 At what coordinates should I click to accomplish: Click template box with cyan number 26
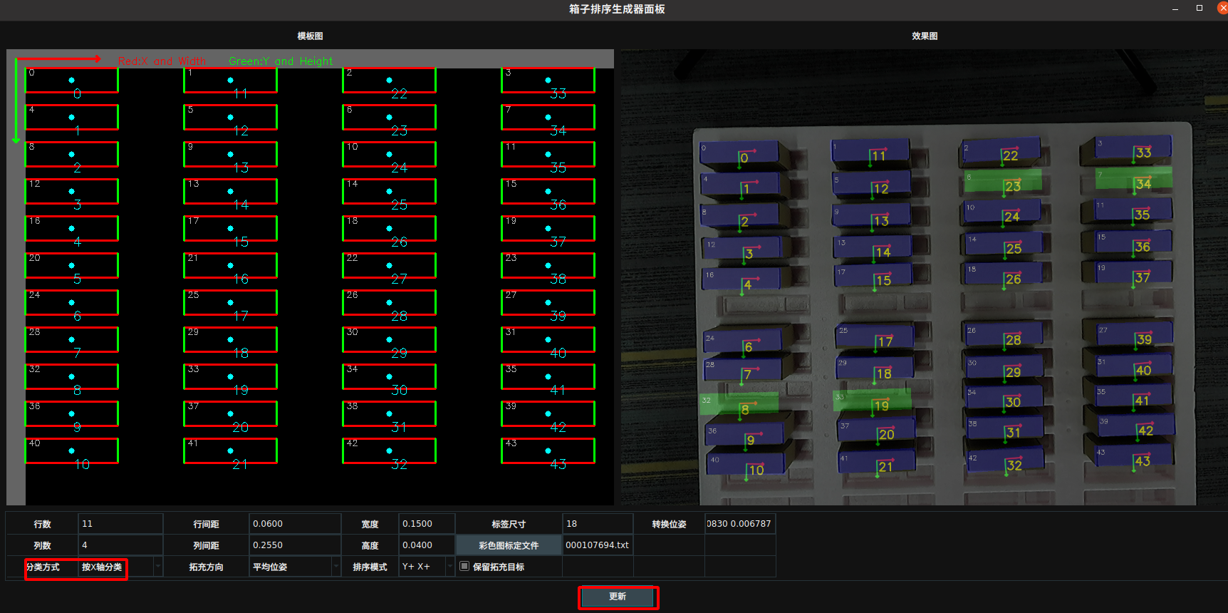point(390,229)
